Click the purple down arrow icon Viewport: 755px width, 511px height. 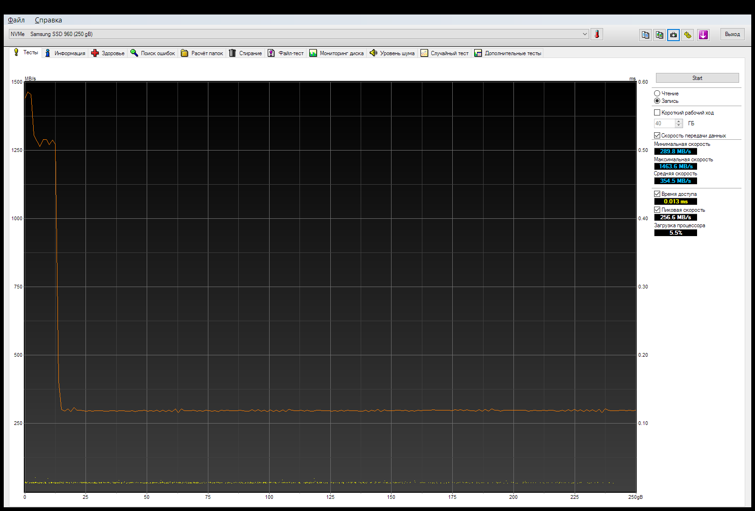point(703,35)
